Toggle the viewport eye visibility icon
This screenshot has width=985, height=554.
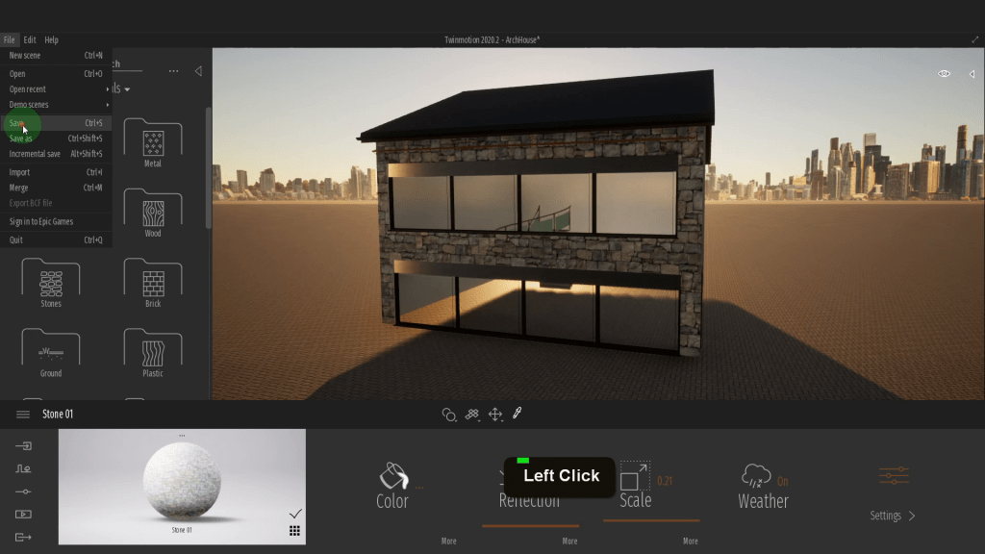click(945, 74)
